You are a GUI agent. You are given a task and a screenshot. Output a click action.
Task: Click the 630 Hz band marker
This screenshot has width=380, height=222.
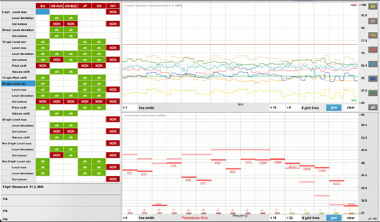[218, 160]
